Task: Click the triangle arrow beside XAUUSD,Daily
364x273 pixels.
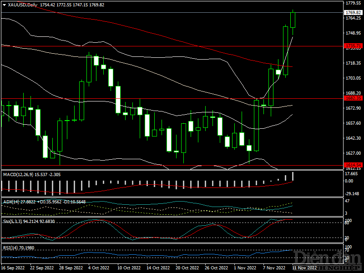Action: 4,5
